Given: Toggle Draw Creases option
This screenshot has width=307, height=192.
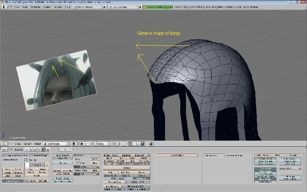Looking at the screenshot, I should coord(265,174).
